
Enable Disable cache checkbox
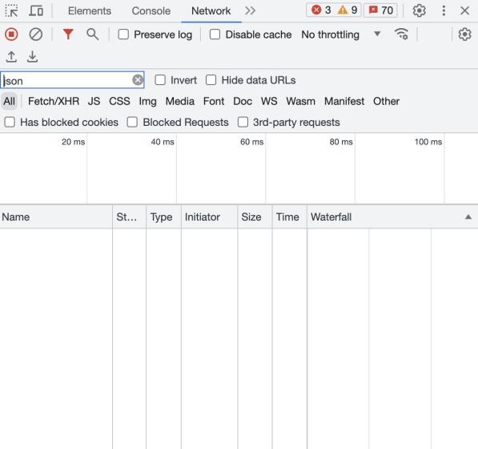(x=215, y=34)
